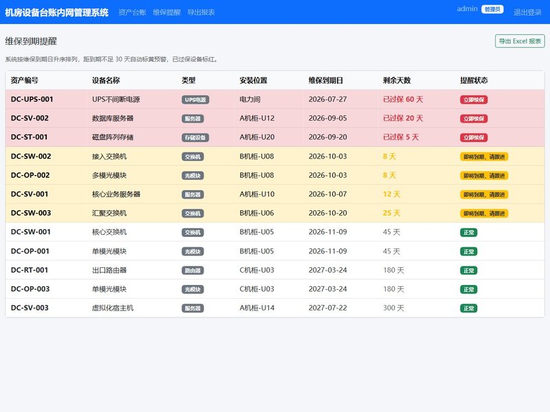Click 退出登录 link
The height and width of the screenshot is (412, 550).
527,12
